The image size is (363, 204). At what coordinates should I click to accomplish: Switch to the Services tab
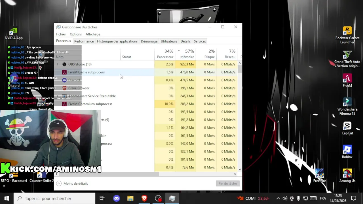(200, 41)
